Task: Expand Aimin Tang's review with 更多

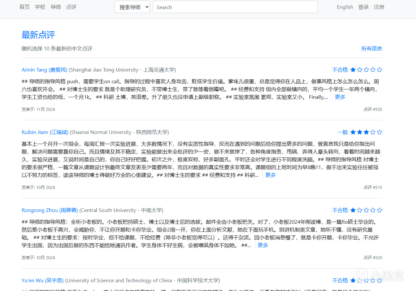Action: pyautogui.click(x=340, y=97)
